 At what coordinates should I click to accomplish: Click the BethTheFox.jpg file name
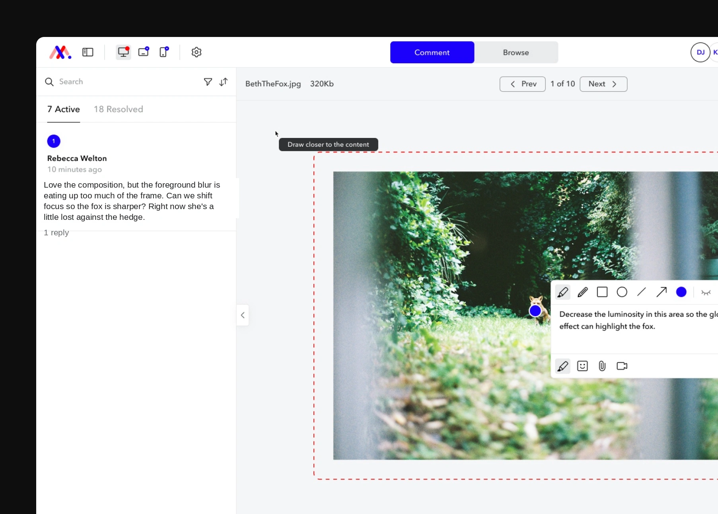pyautogui.click(x=273, y=84)
